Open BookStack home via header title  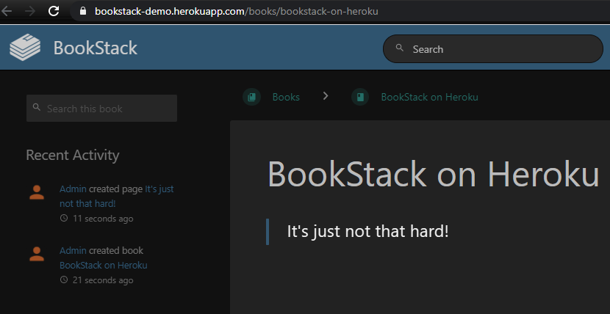point(96,48)
